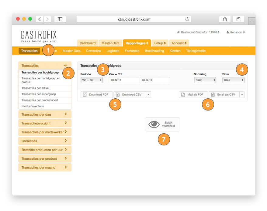
Task: Expand the Transacties per dag section
Action: point(45,114)
